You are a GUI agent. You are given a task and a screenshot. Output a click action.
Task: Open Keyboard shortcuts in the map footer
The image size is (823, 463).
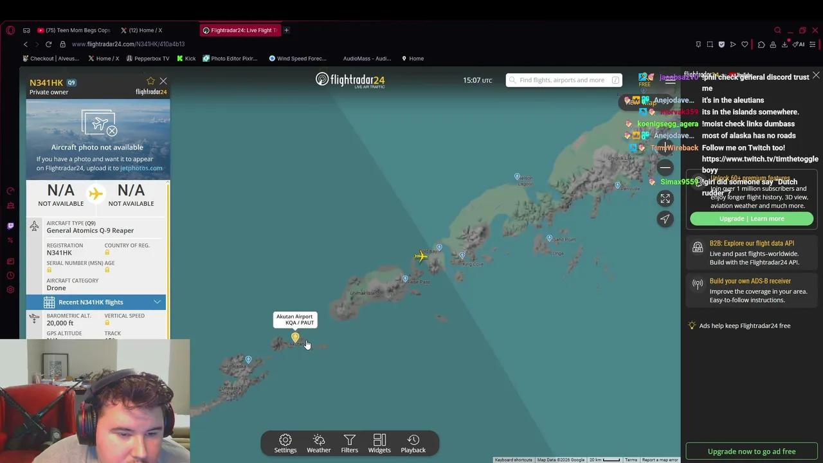coord(514,460)
